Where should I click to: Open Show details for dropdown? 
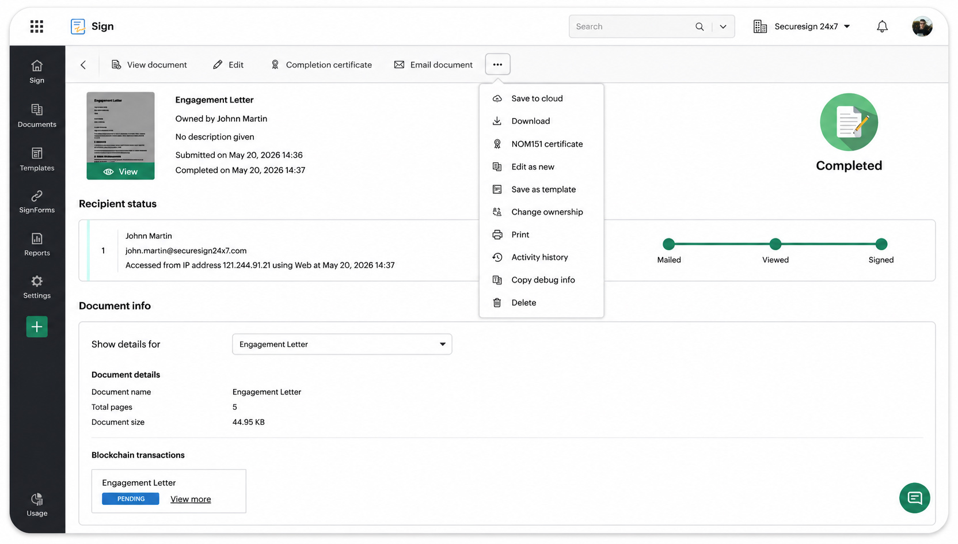pos(342,344)
